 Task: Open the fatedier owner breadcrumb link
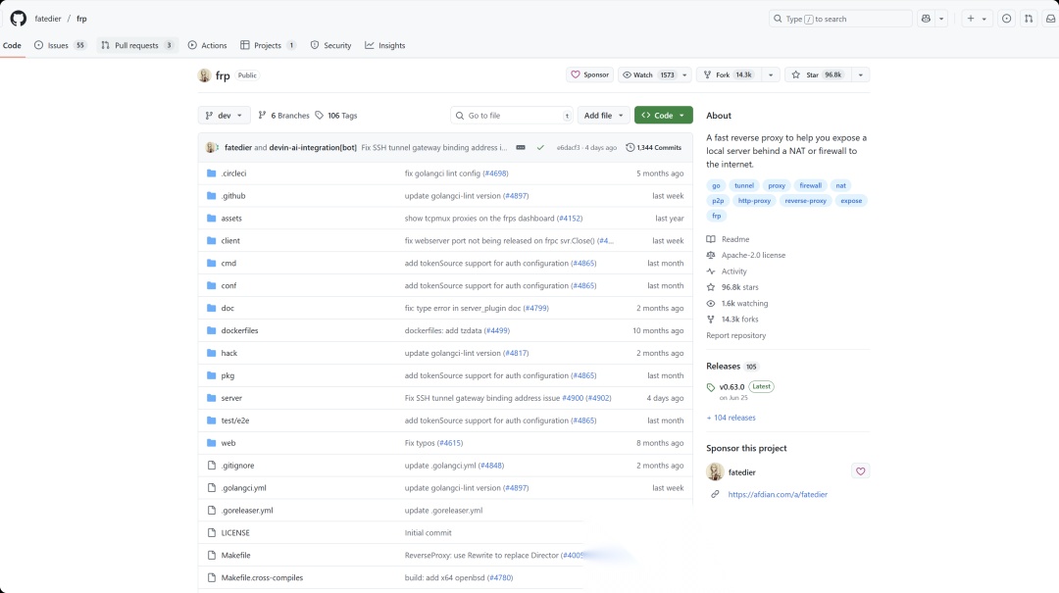pos(48,19)
